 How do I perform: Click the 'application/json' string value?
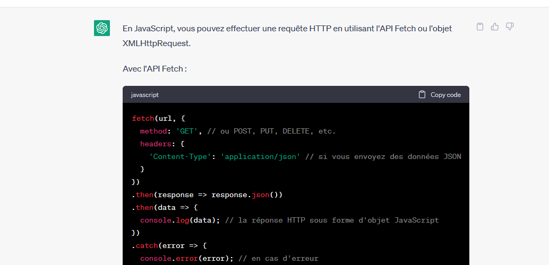[x=260, y=156]
